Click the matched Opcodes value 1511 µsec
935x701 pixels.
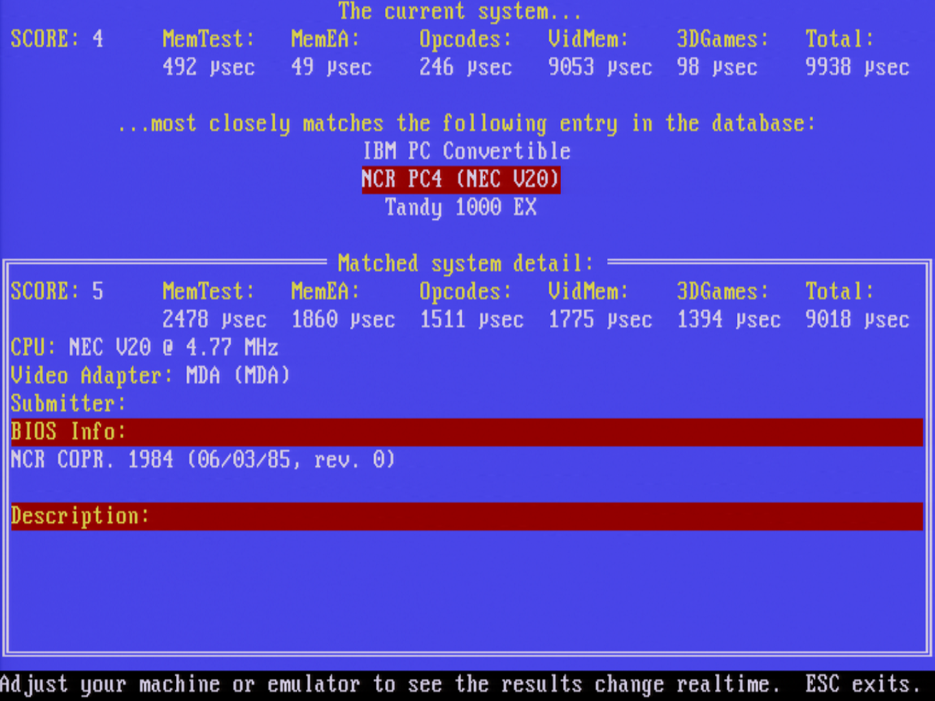click(472, 320)
